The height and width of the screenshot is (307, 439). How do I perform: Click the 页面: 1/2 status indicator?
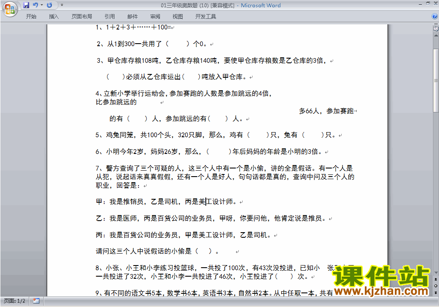14,301
